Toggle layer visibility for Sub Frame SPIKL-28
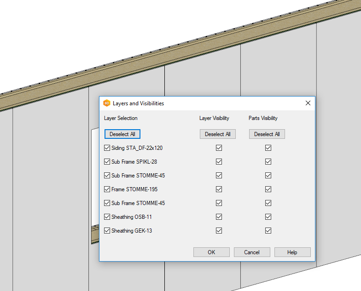 [x=219, y=162]
